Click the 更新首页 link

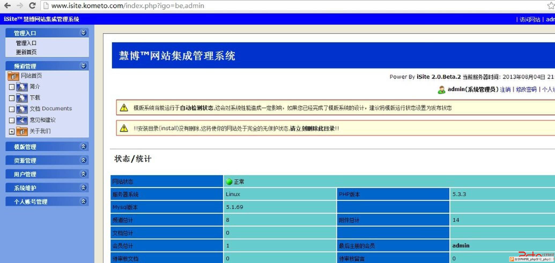click(x=26, y=52)
